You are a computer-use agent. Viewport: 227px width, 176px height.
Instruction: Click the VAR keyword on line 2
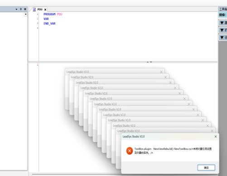(46, 19)
